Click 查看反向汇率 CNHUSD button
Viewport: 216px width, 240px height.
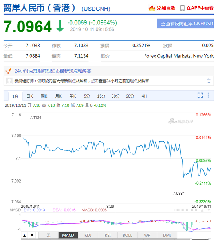185,24
